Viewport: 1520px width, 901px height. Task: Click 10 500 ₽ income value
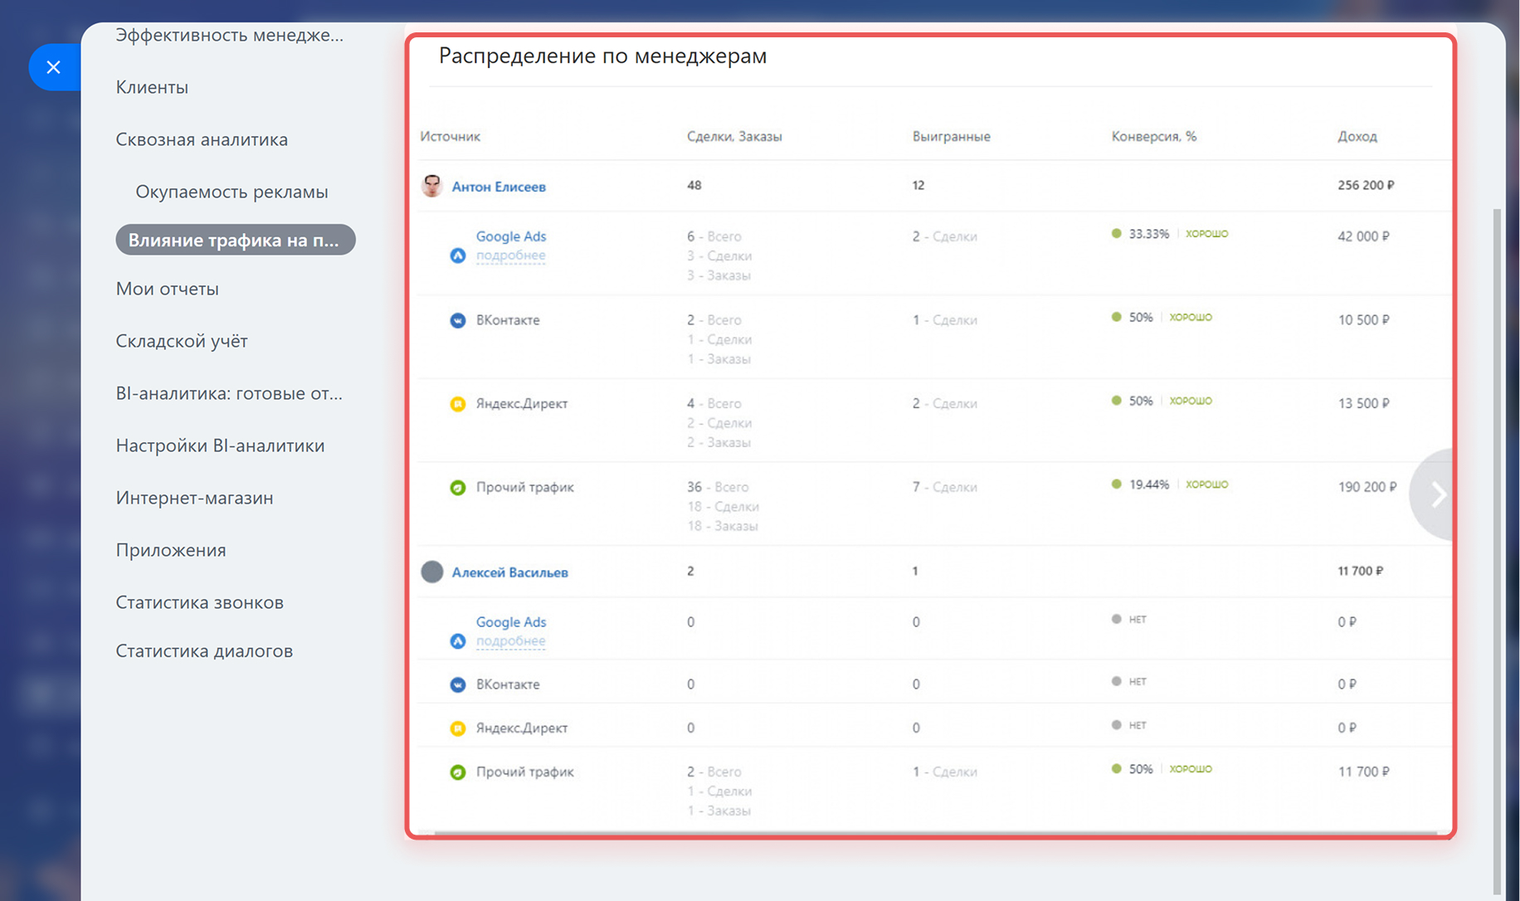coord(1363,320)
